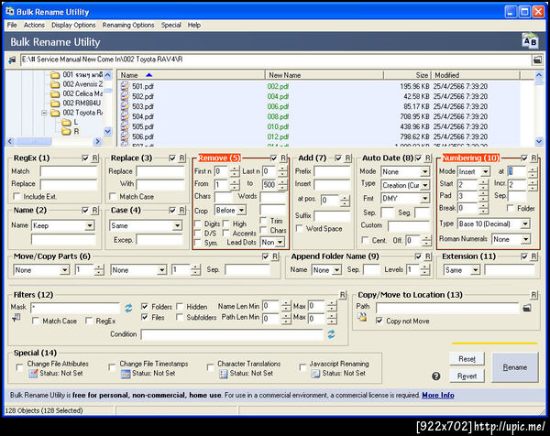Toggle the Copy not Move checkbox
The image size is (550, 436).
(x=378, y=321)
